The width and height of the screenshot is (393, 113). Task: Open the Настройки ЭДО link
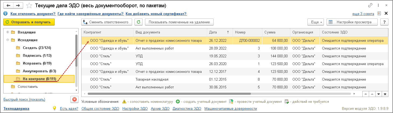point(134,109)
